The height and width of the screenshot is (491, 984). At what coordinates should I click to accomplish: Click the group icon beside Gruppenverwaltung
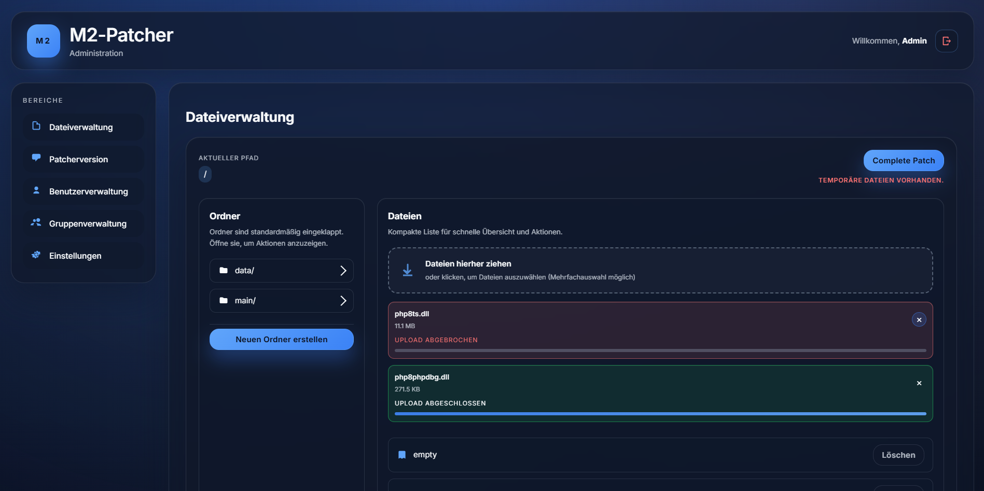coord(36,222)
